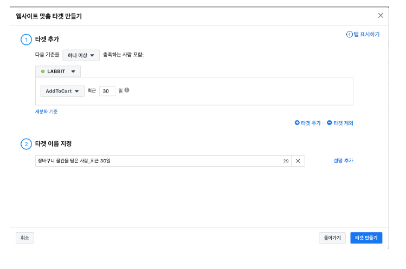
Task: Close the 웹사이트 맞춤 타겟 만들기 dialog
Action: 381,15
